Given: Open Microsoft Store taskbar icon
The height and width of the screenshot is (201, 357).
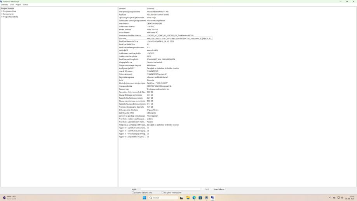Looking at the screenshot, I should point(200,198).
